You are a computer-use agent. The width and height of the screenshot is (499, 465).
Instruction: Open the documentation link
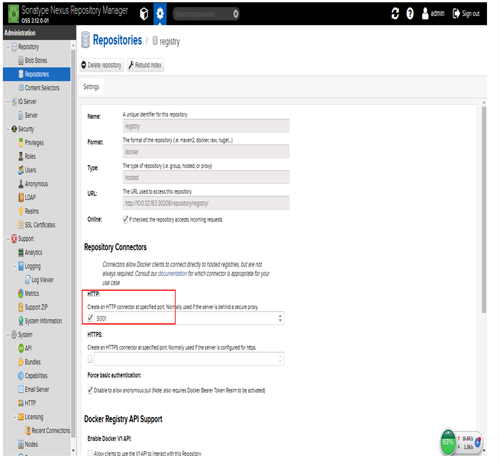tap(173, 274)
